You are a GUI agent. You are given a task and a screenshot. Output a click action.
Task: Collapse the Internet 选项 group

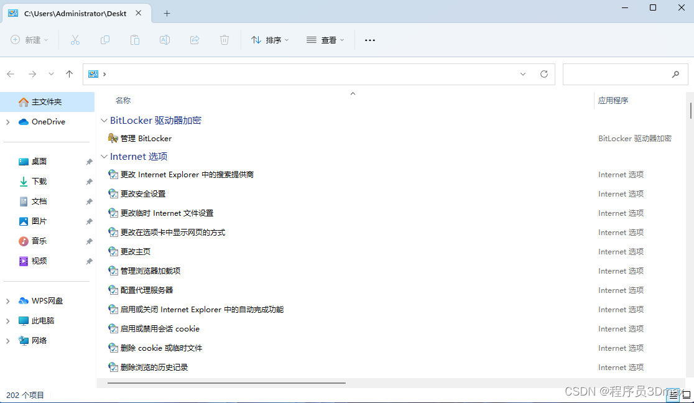point(104,156)
